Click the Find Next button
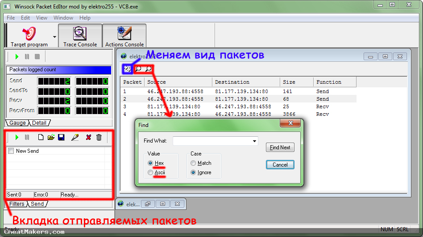 tap(280, 147)
